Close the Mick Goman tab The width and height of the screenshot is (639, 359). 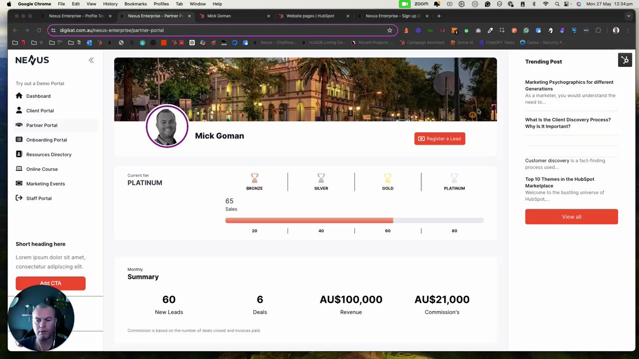pos(269,16)
